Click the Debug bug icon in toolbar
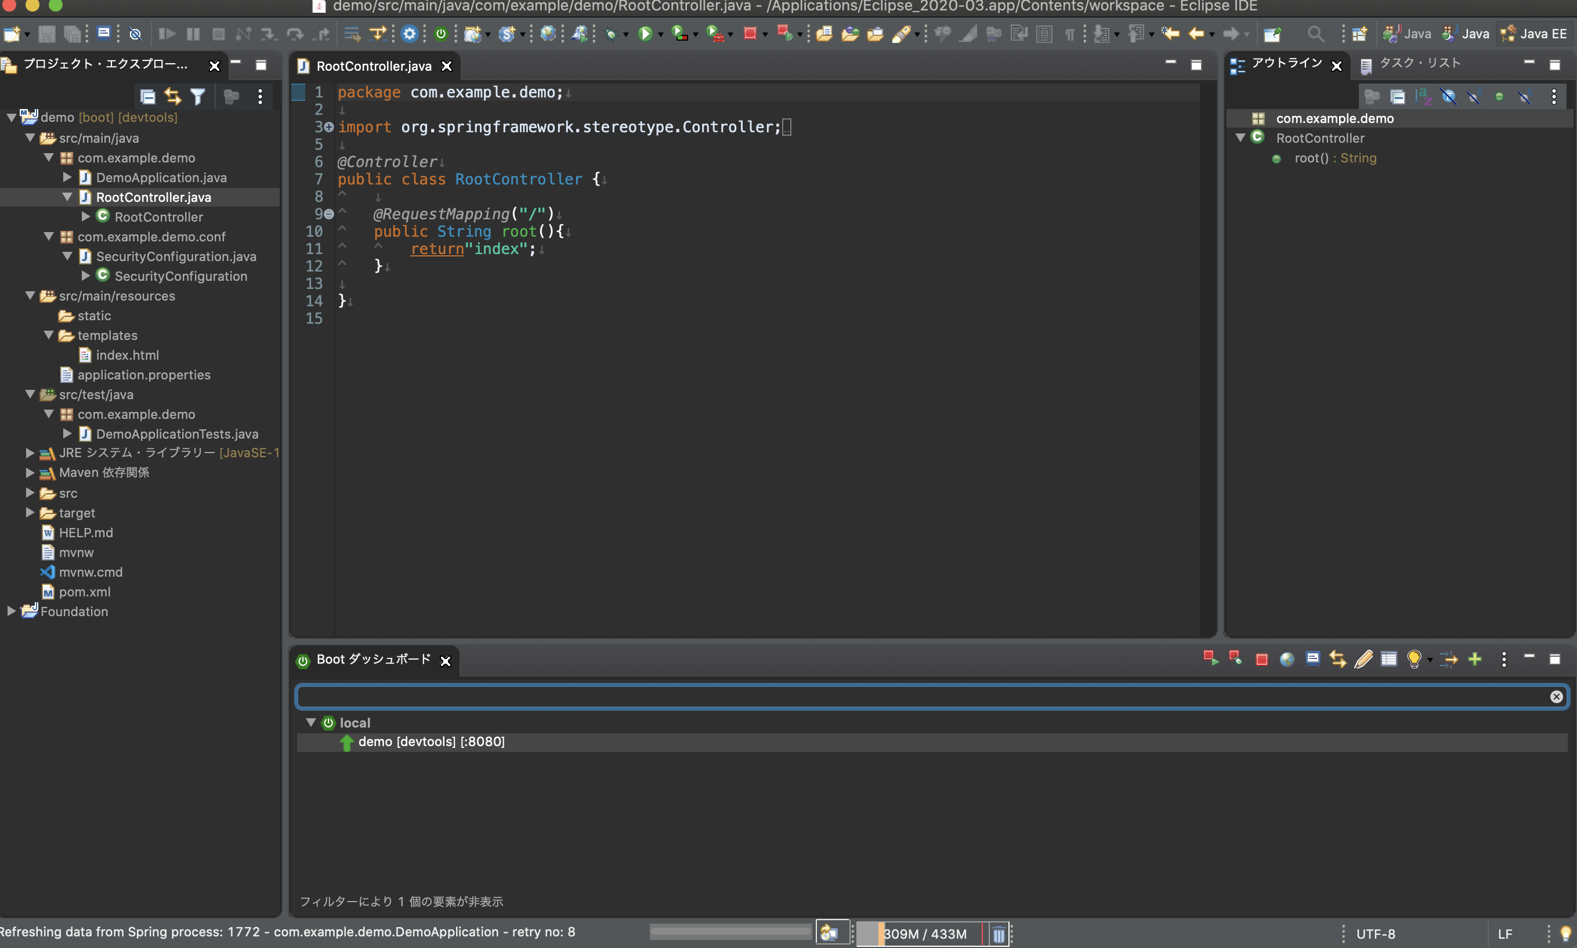Screen dimensions: 1577x948 612,34
